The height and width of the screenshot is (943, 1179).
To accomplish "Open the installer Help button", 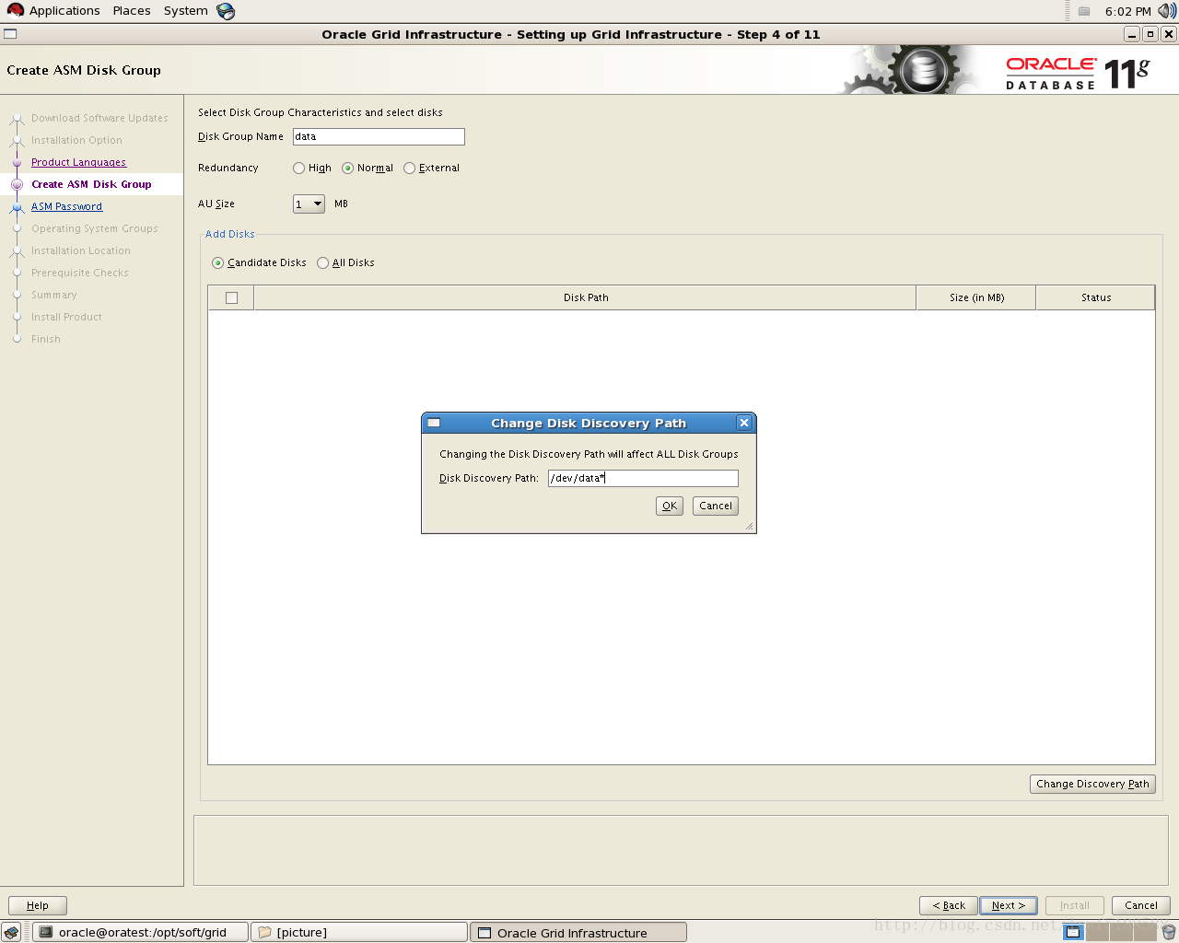I will 38,905.
